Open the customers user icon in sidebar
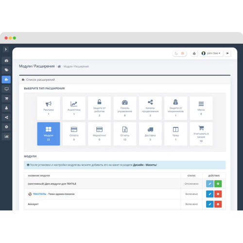 click(x=6, y=108)
